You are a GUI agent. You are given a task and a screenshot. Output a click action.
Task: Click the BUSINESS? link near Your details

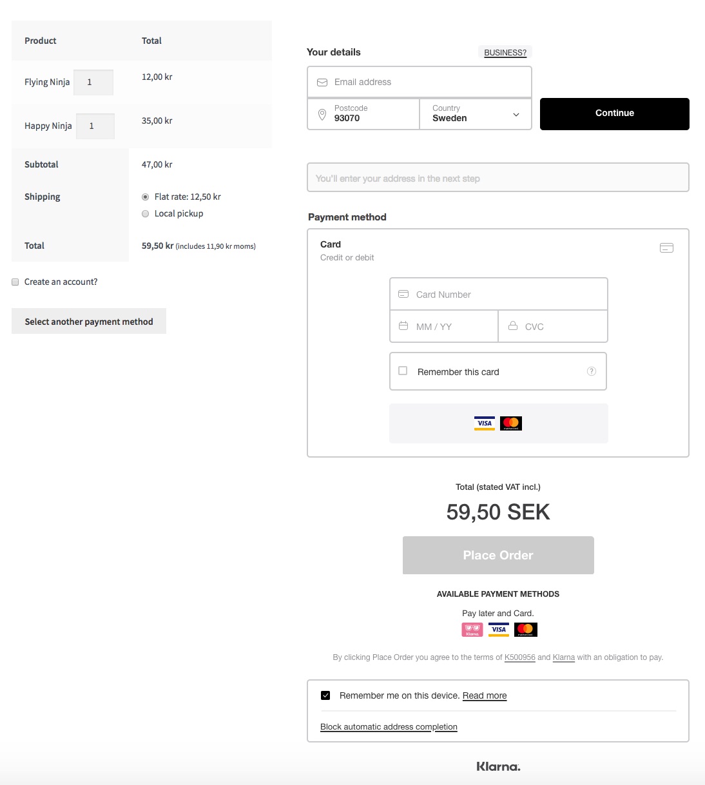[x=505, y=52]
